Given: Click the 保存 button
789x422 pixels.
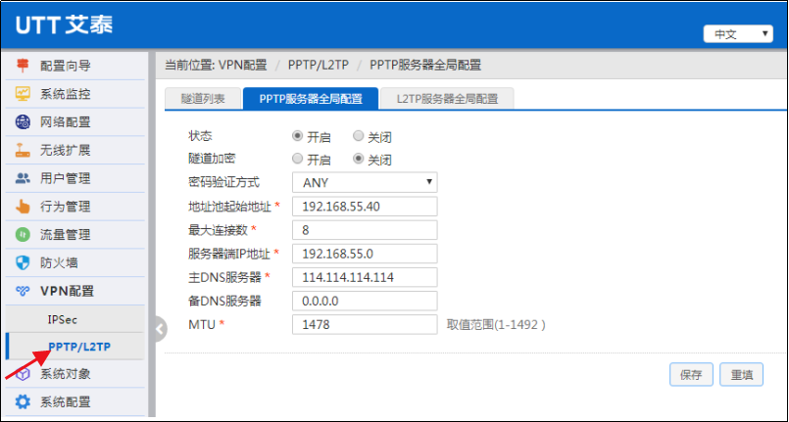Looking at the screenshot, I should pos(690,374).
